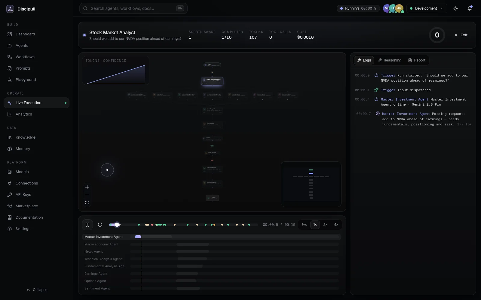Open the Prompts section
Screen dimensions: 481x300
click(36, 68)
